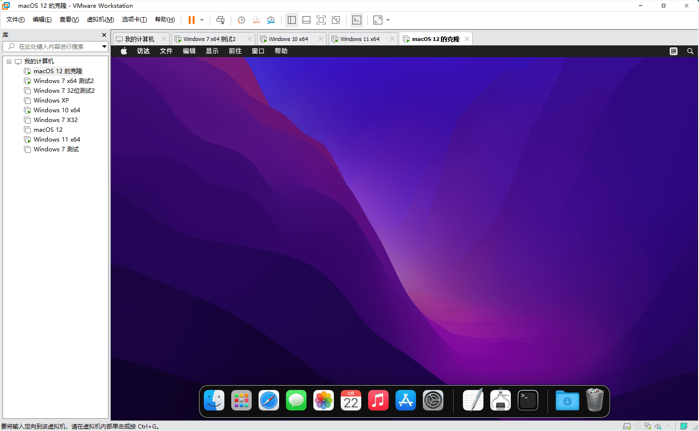
Task: Select Windows 10 x64 in library tree
Action: tap(57, 110)
